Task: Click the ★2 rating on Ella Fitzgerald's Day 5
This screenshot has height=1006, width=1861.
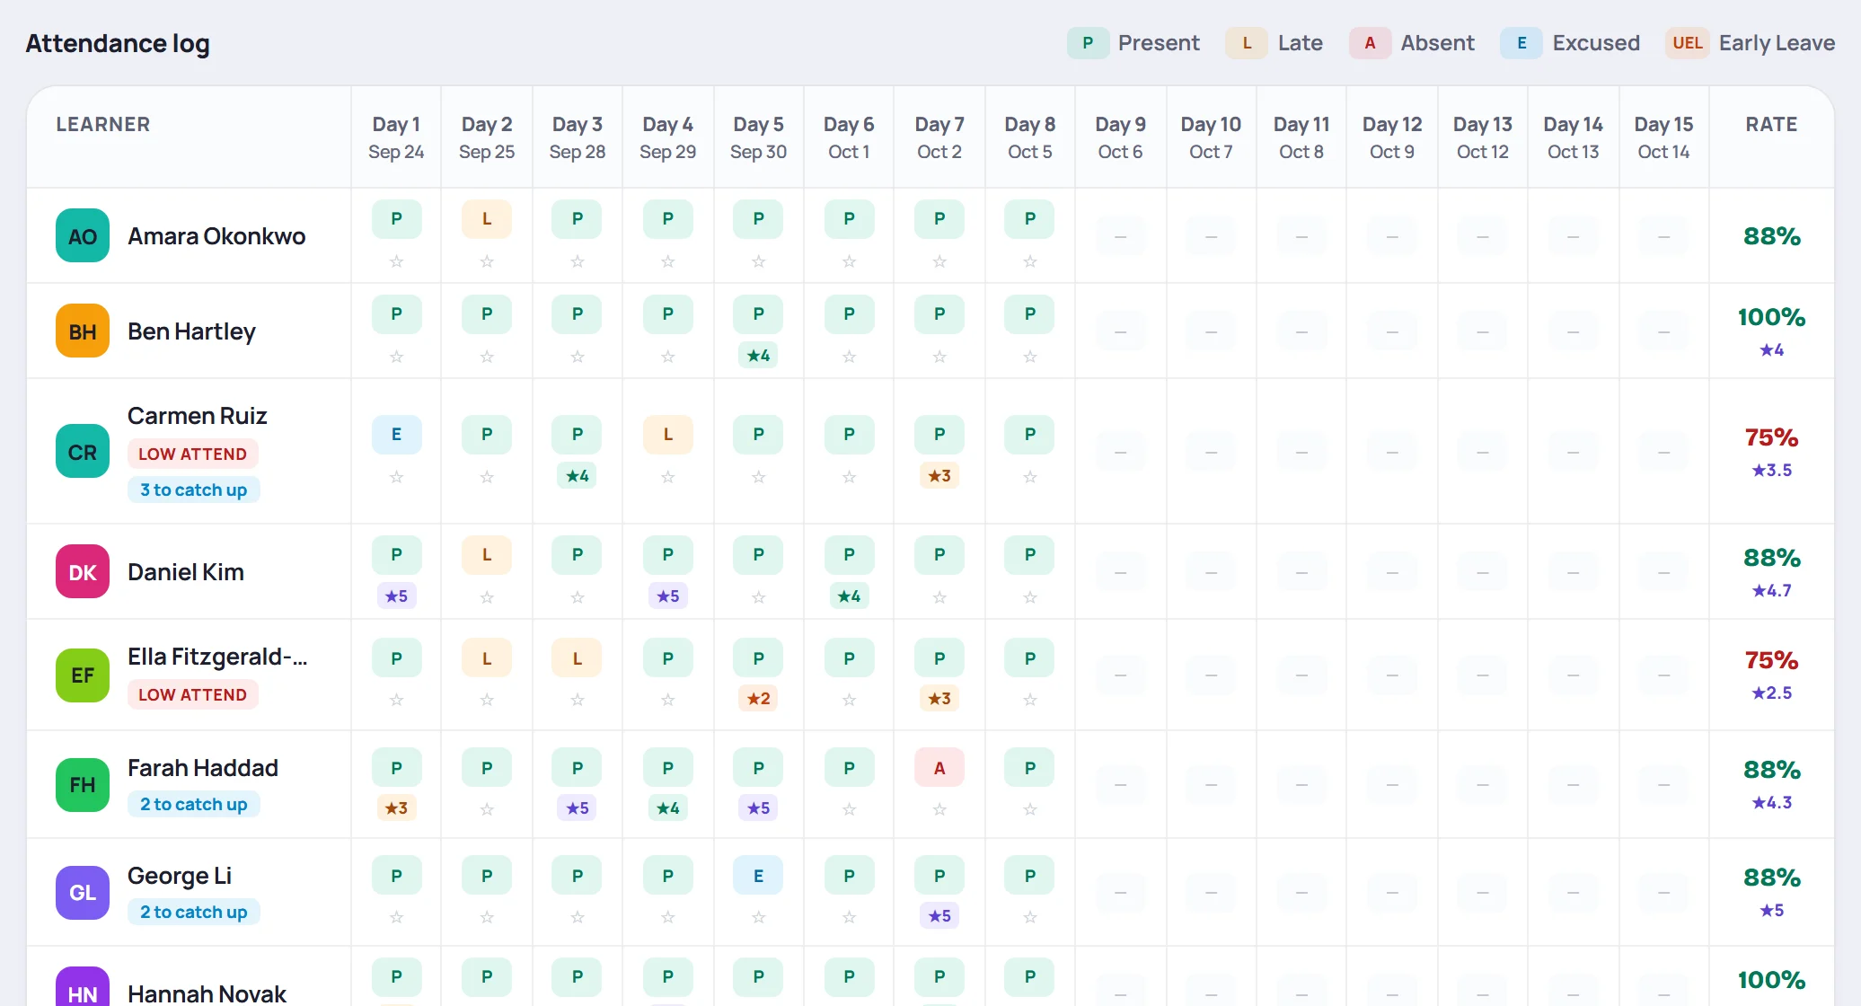Action: pyautogui.click(x=758, y=699)
